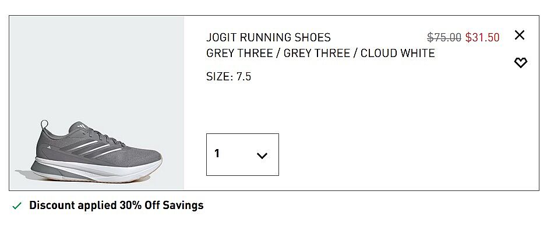Click the heel pull loop on the shoe
This screenshot has height=237, width=554.
[x=44, y=125]
